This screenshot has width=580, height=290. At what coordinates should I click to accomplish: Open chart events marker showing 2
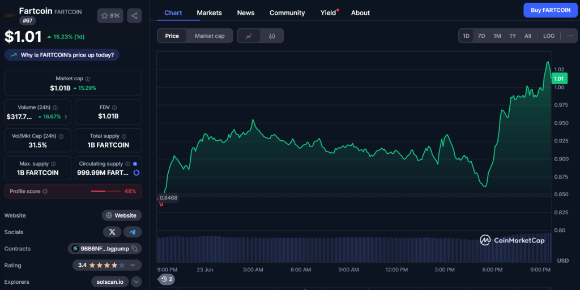coord(167,279)
